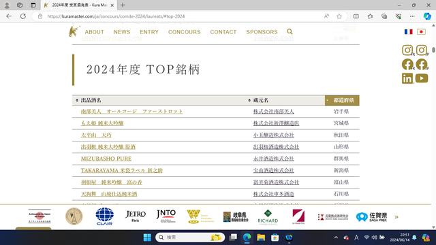Click the taskbar search box
The height and width of the screenshot is (245, 436).
tap(190, 238)
